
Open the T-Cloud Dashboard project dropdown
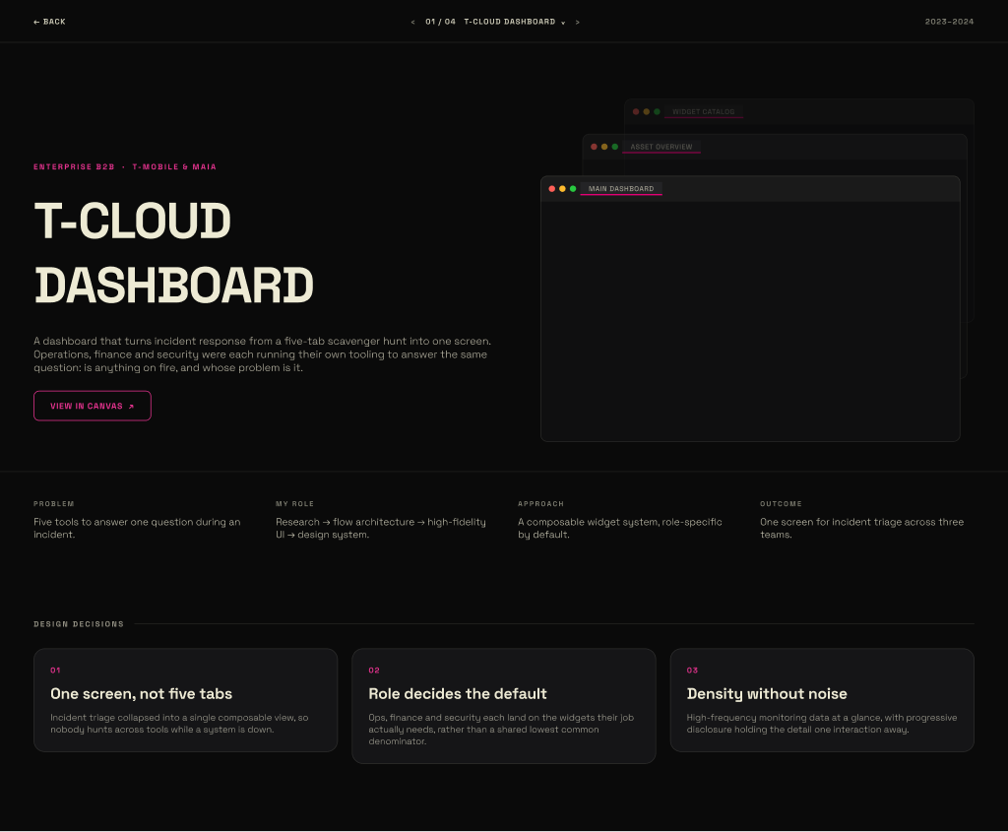514,22
